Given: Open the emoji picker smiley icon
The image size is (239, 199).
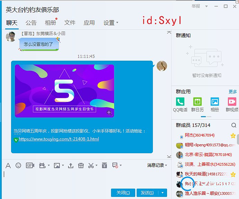Looking at the screenshot, I should (x=18, y=165).
